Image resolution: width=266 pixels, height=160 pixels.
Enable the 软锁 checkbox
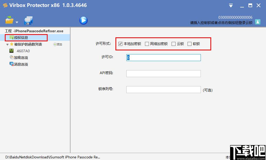(x=189, y=44)
